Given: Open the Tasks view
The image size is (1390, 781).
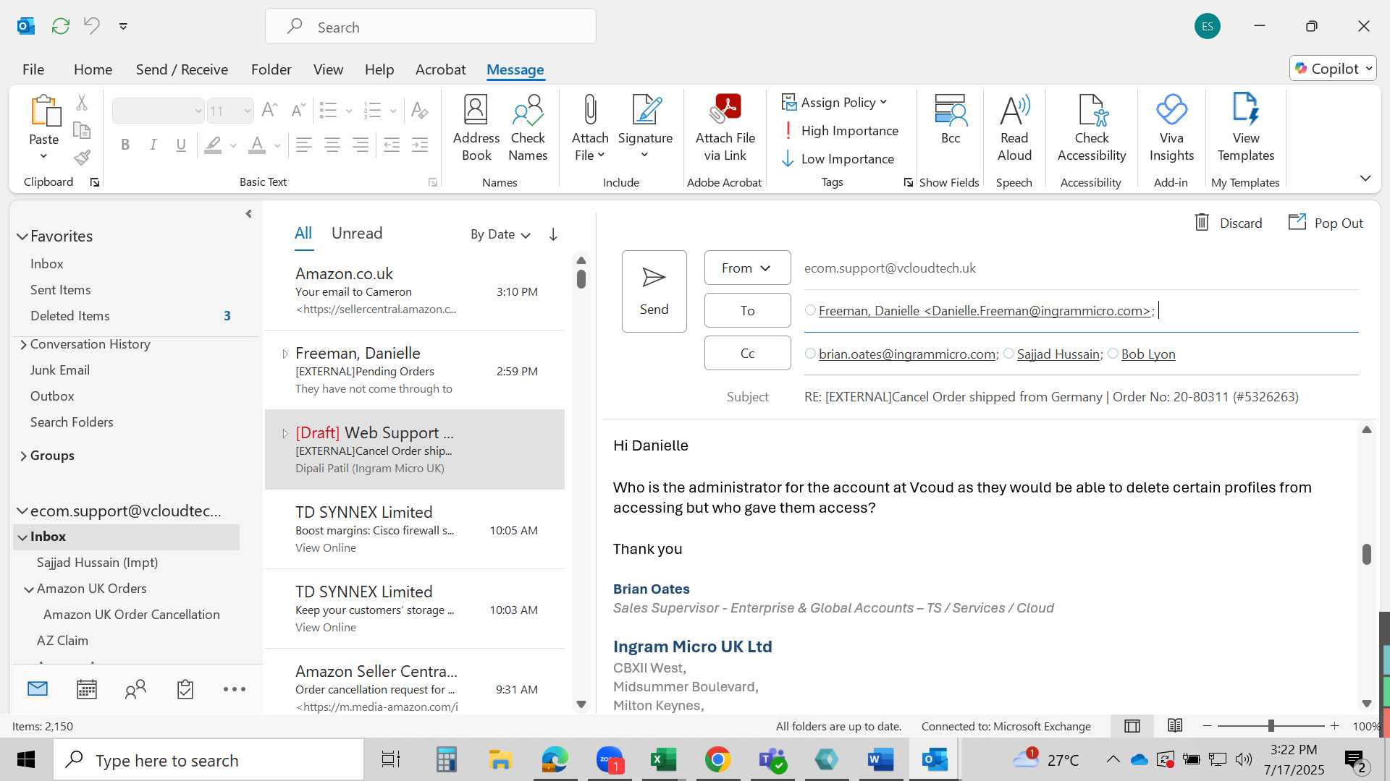Looking at the screenshot, I should click(185, 689).
